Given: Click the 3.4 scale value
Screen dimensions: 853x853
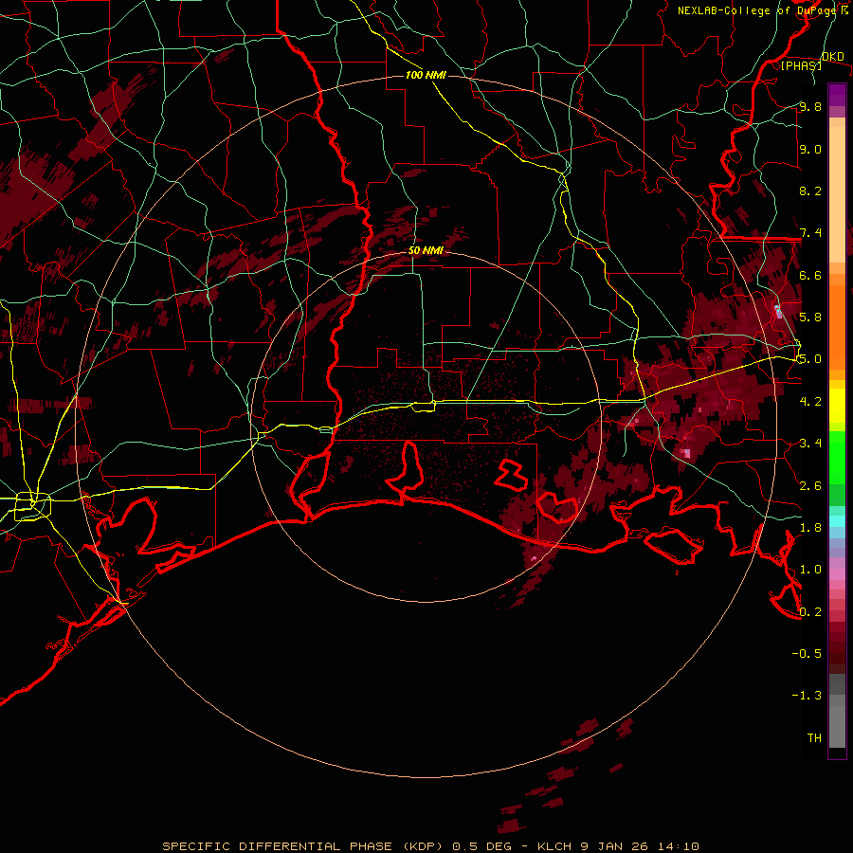Looking at the screenshot, I should (810, 444).
